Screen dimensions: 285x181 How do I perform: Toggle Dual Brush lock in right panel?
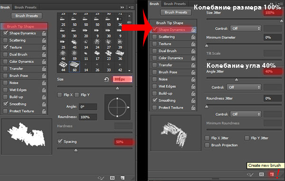tap(193, 51)
